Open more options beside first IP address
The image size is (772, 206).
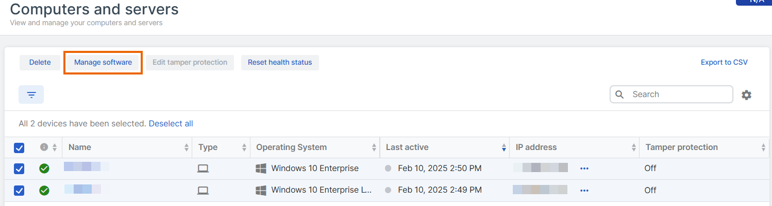tap(584, 168)
